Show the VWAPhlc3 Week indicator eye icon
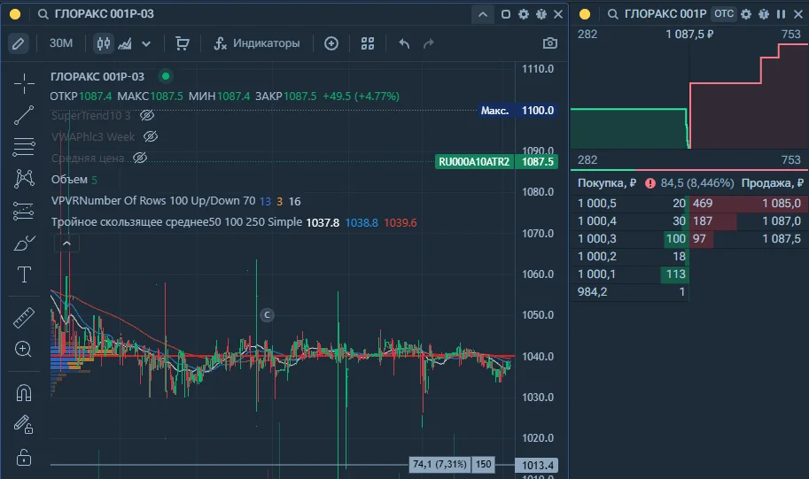Screen dimensions: 809x479 coord(151,136)
